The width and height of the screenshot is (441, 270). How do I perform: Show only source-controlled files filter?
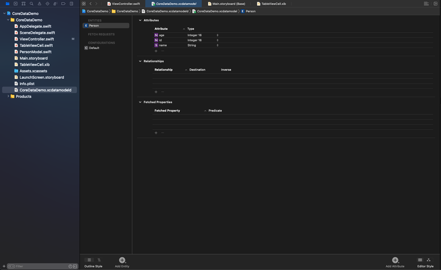point(75,266)
